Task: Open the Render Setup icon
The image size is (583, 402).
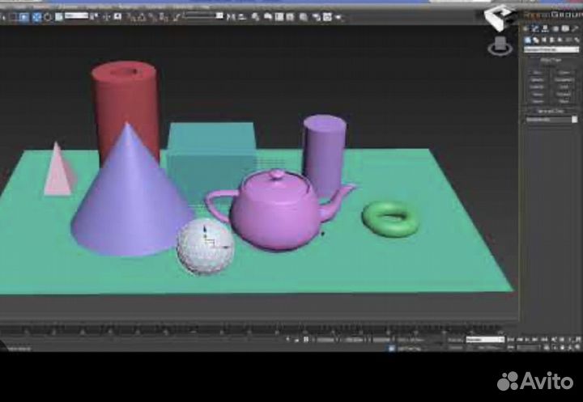Action: point(317,17)
